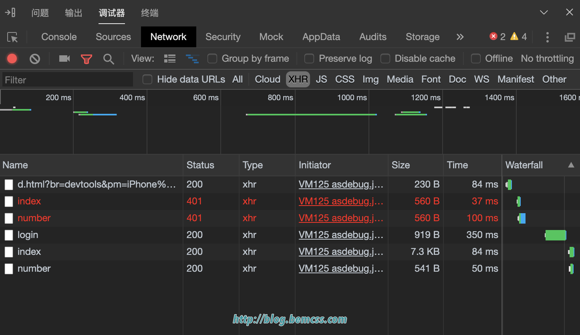The image size is (580, 335).
Task: Toggle the red filter funnel icon
Action: coord(87,59)
